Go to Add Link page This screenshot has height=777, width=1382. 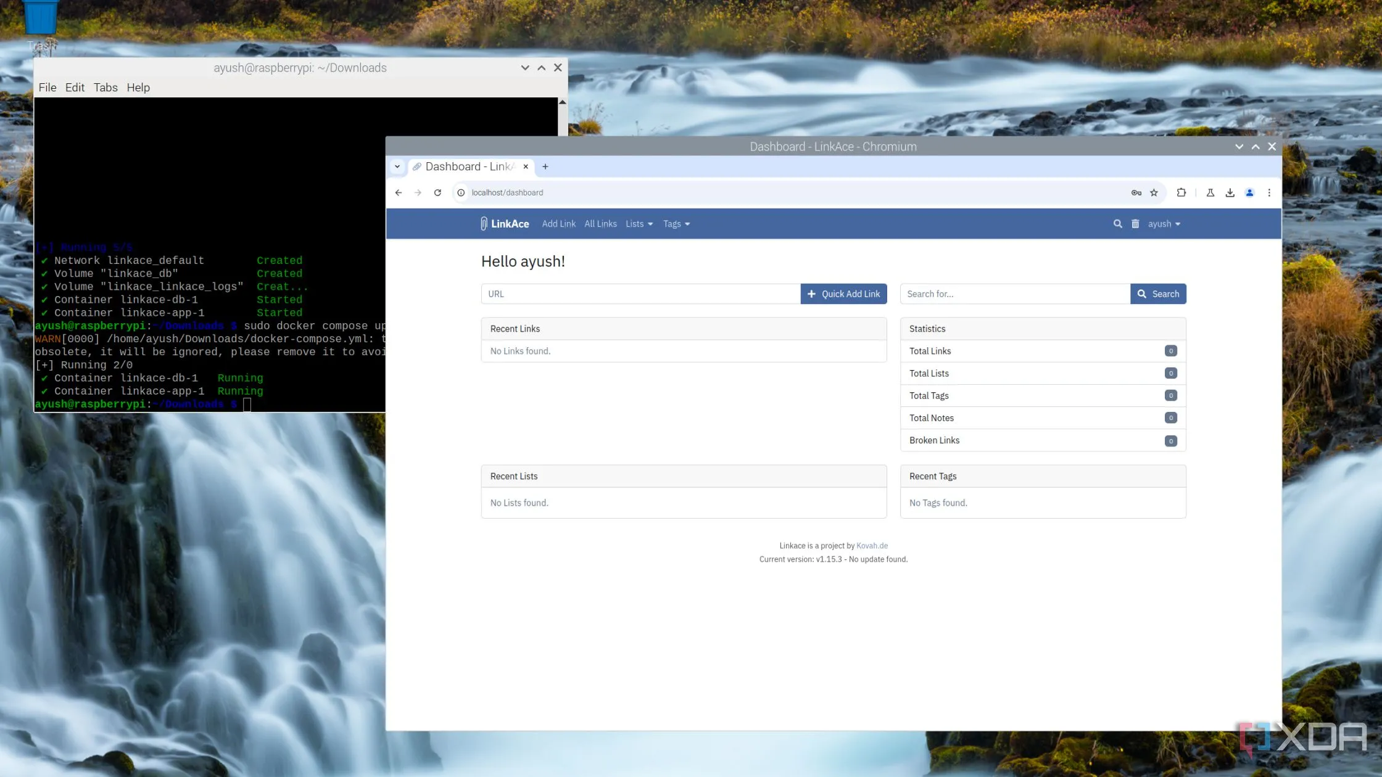558,224
